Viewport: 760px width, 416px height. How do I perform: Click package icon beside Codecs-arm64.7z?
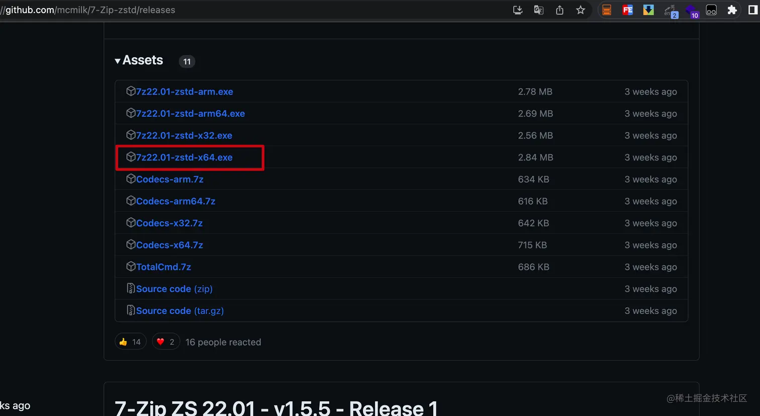[x=131, y=201]
